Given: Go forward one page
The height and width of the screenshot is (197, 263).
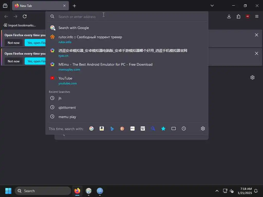Looking at the screenshot, I should point(15,16).
